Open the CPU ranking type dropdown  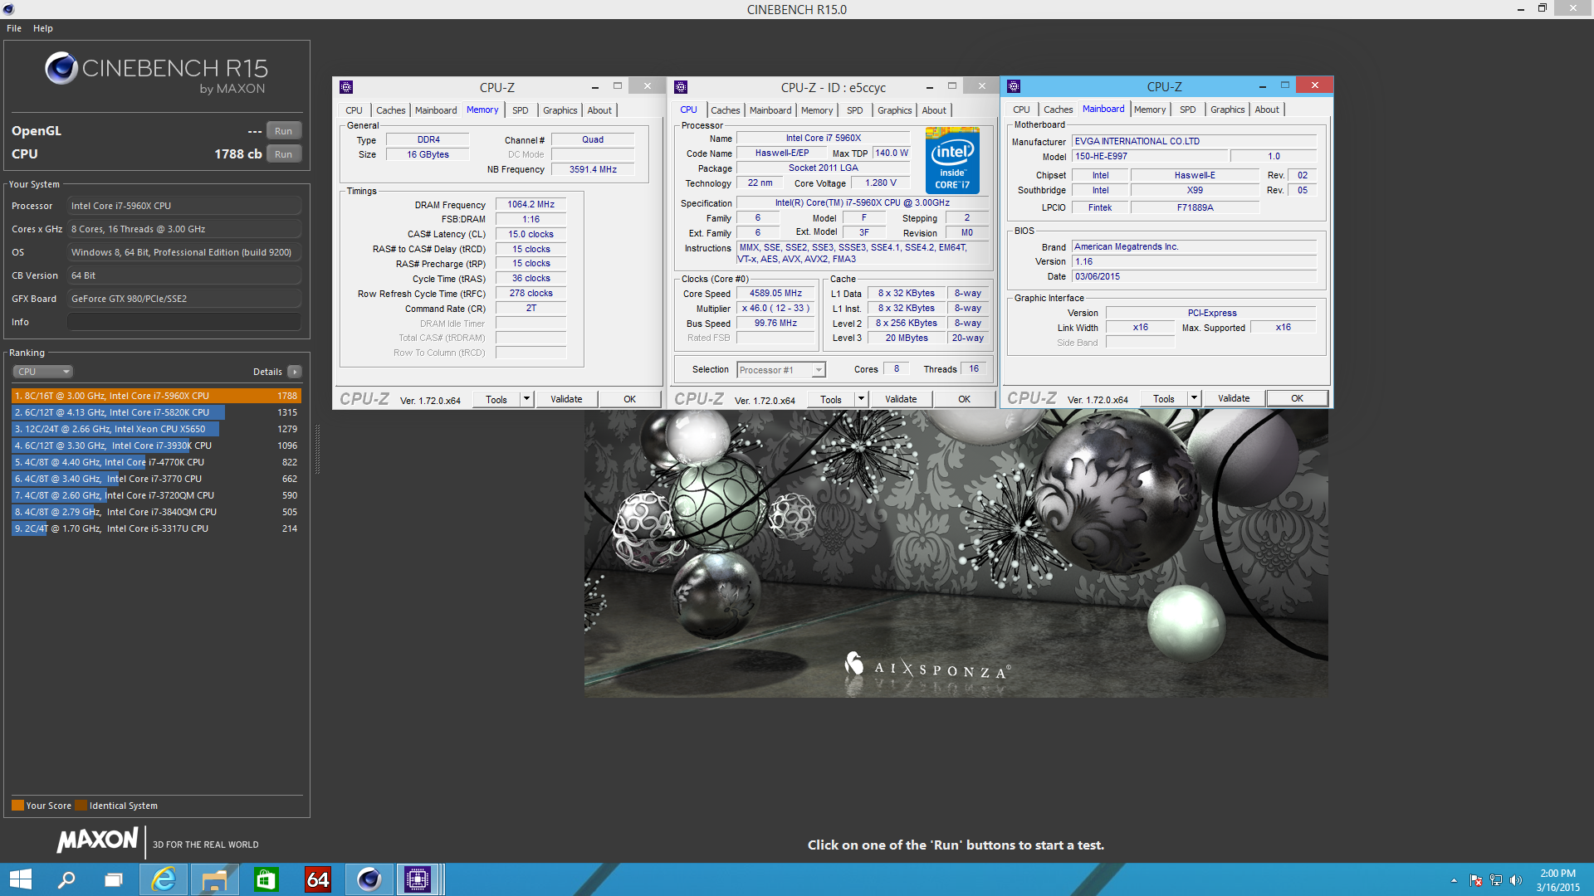(42, 372)
